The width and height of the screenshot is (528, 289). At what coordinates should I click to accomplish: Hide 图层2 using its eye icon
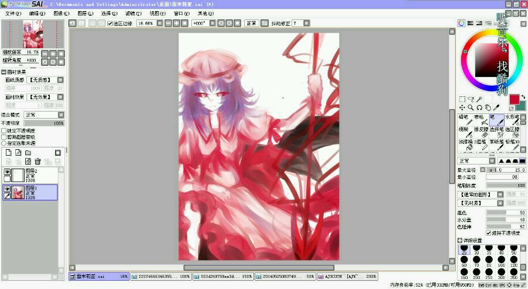(x=7, y=172)
